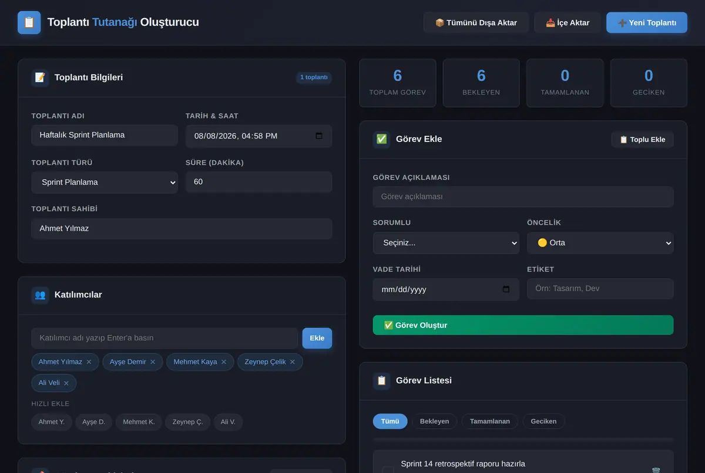The height and width of the screenshot is (473, 705).
Task: Click the checkmark icon beside Görev Ekle heading
Action: click(x=382, y=139)
